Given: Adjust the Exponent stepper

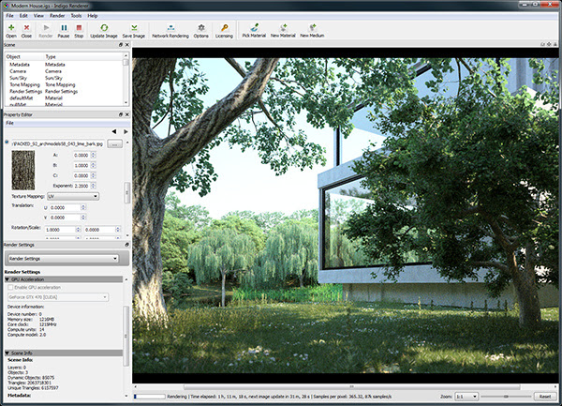Looking at the screenshot, I should click(x=93, y=186).
